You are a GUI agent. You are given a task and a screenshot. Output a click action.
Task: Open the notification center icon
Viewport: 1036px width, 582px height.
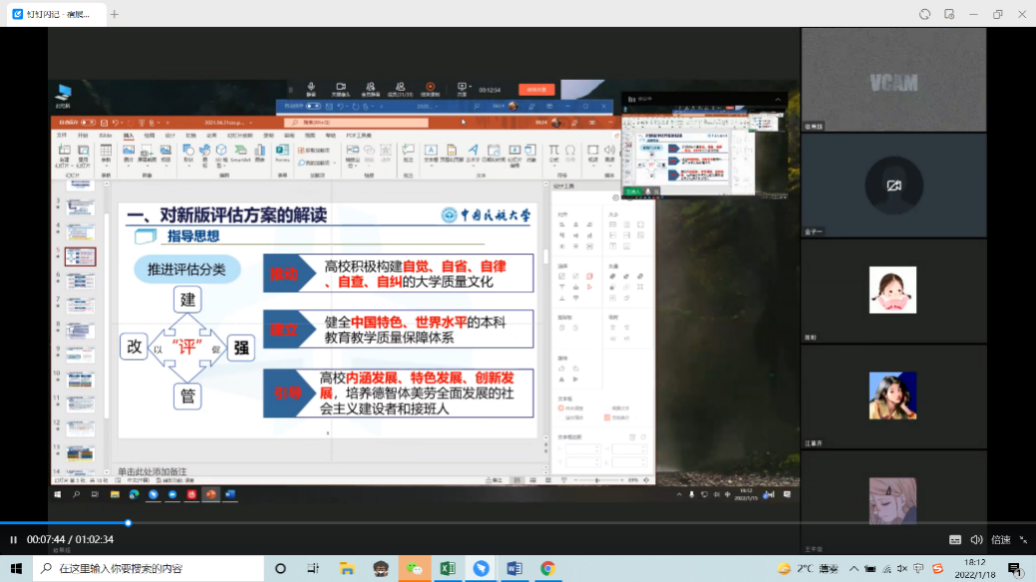(1014, 568)
